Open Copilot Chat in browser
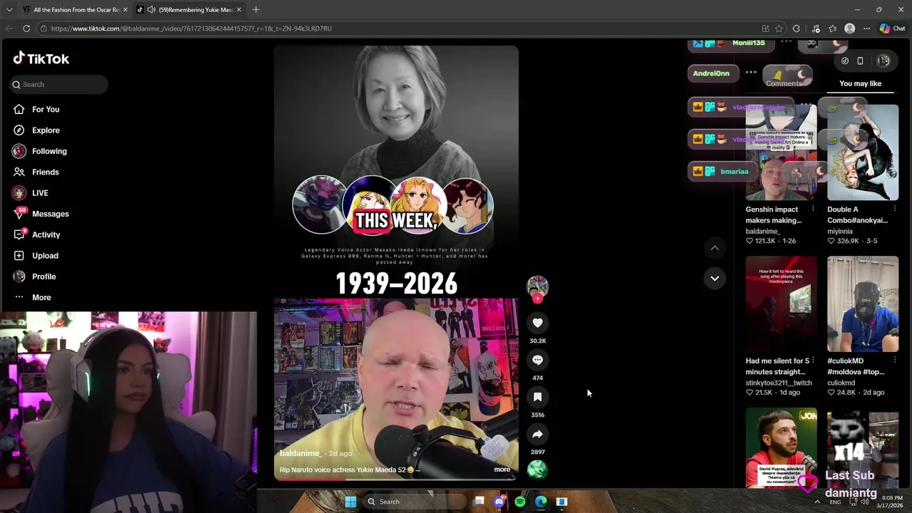 coord(892,28)
